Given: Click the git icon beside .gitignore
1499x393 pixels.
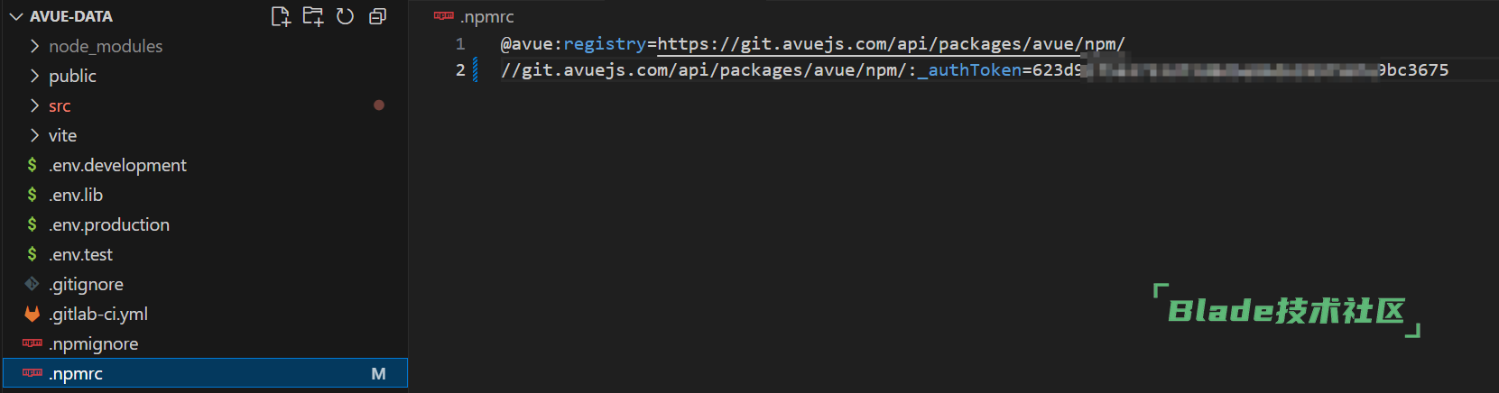Looking at the screenshot, I should tap(32, 284).
